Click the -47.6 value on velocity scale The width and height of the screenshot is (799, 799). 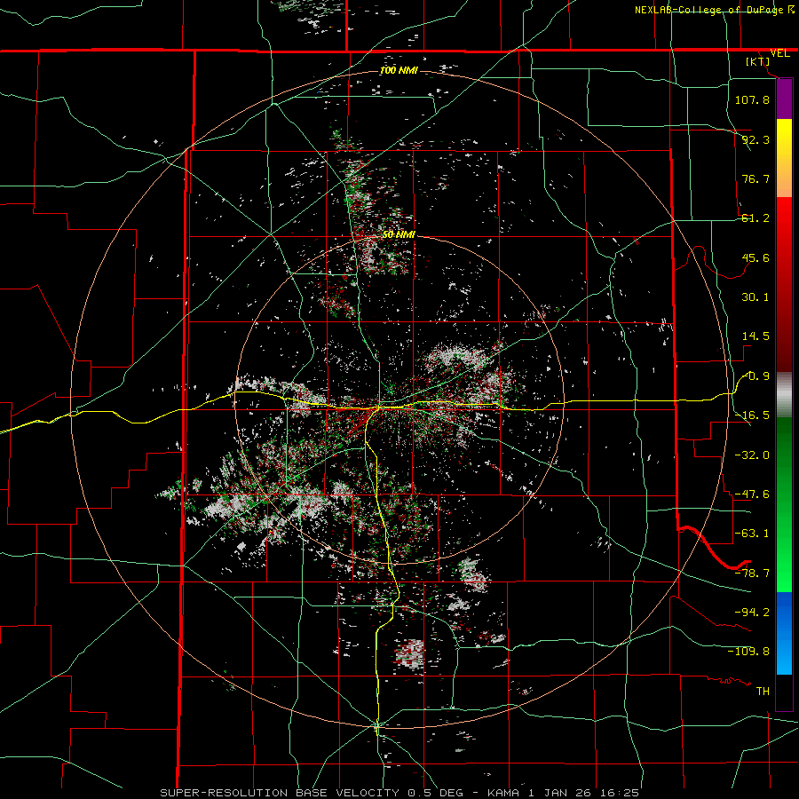click(752, 494)
